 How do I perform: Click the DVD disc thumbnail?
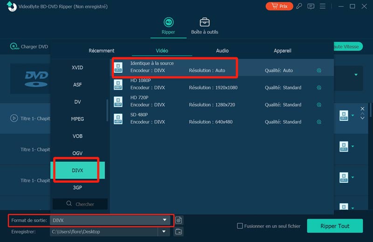click(x=36, y=78)
